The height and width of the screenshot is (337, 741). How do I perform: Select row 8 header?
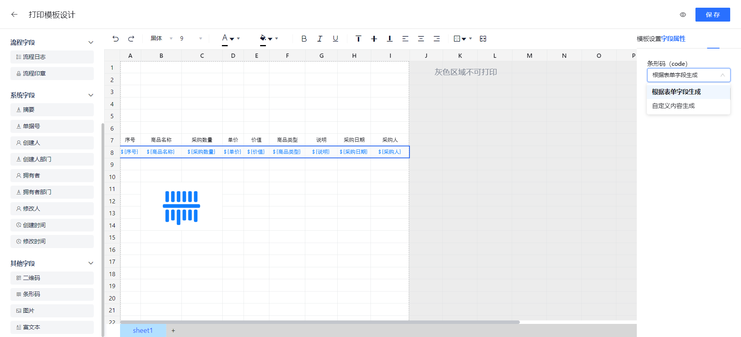coord(112,153)
